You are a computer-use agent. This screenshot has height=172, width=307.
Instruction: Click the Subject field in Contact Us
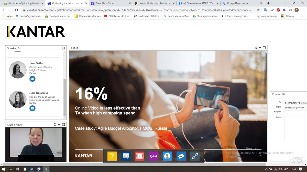point(295,112)
